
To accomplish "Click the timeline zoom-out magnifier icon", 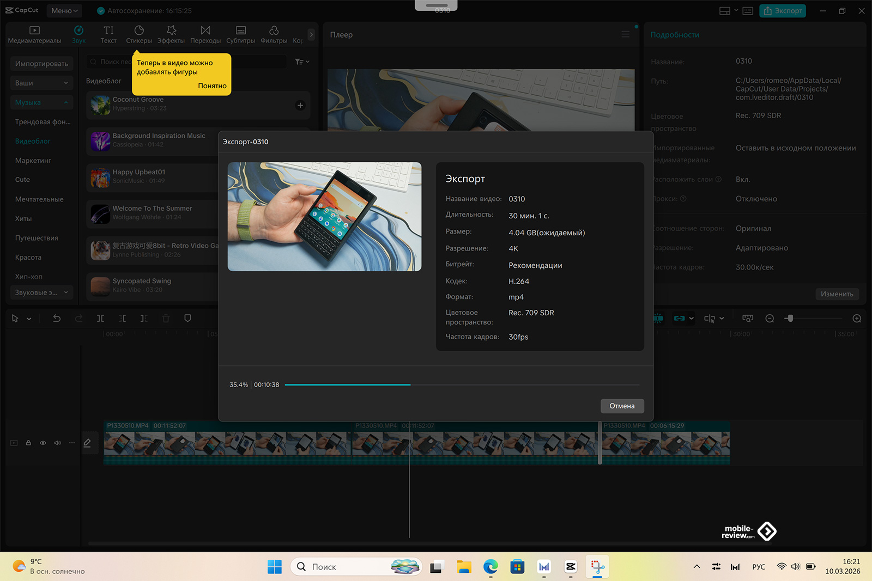I will coord(770,319).
